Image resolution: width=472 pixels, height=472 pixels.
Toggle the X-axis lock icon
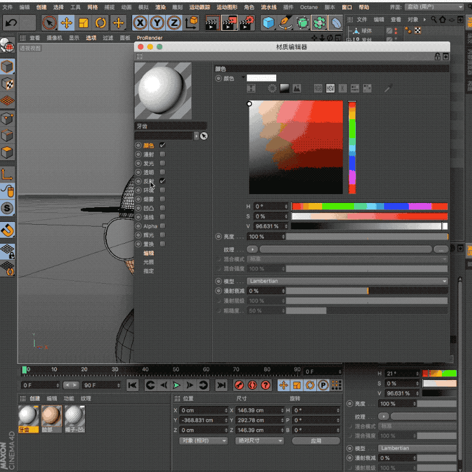pos(140,23)
